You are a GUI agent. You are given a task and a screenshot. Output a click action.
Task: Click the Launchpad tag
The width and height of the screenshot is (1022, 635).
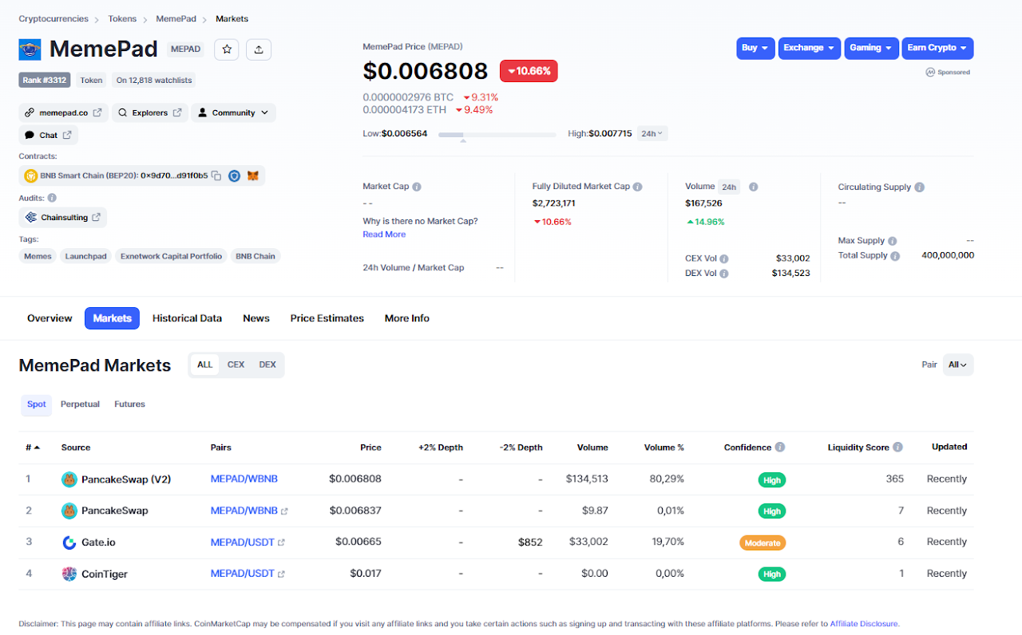click(85, 256)
